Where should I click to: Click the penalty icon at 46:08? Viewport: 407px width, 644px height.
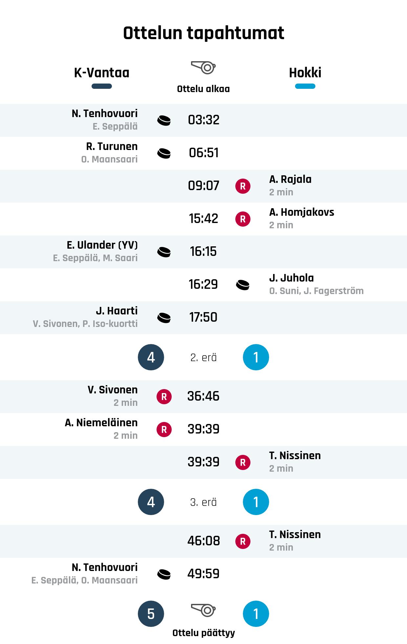tap(243, 541)
